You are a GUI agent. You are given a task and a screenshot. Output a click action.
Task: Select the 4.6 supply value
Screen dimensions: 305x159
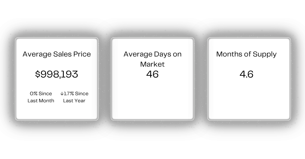click(x=247, y=74)
